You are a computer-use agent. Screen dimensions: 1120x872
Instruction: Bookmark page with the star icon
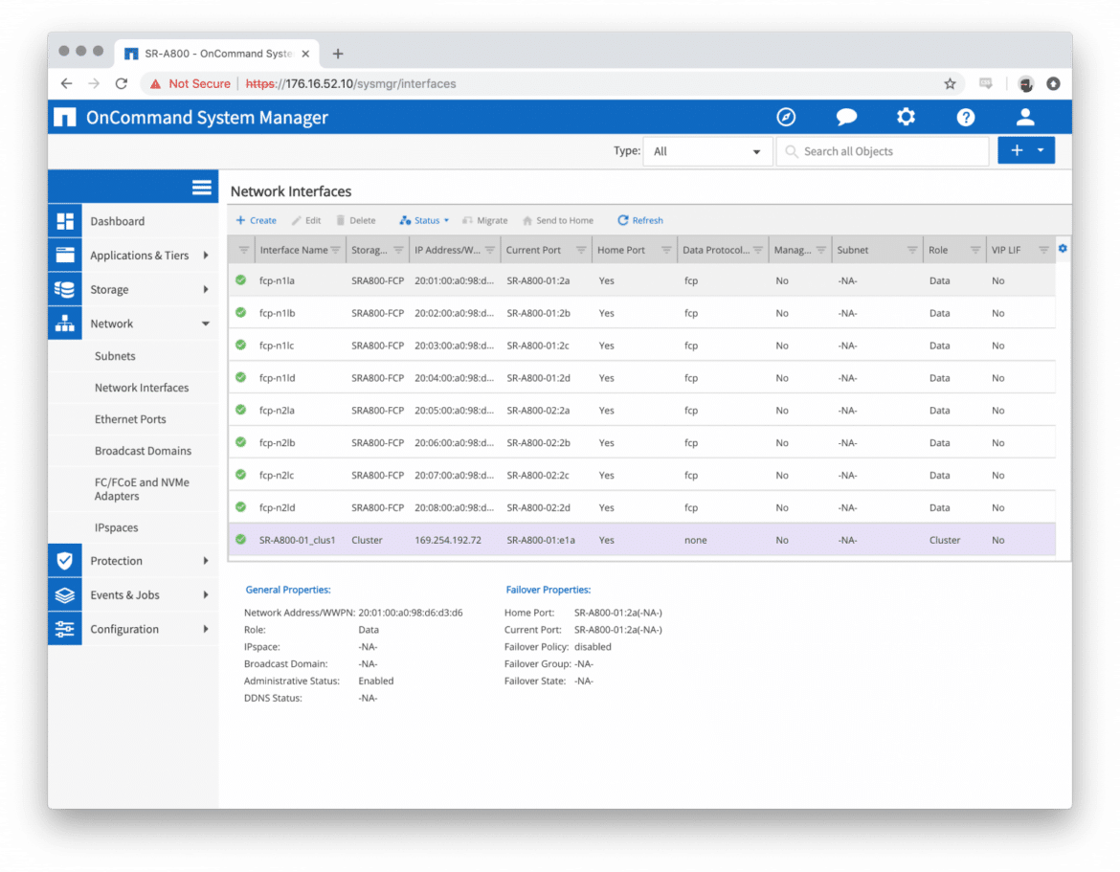point(950,83)
